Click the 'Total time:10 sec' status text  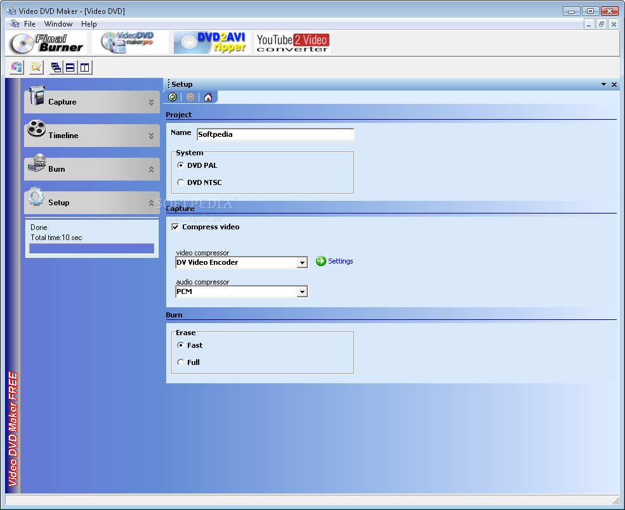click(x=56, y=238)
